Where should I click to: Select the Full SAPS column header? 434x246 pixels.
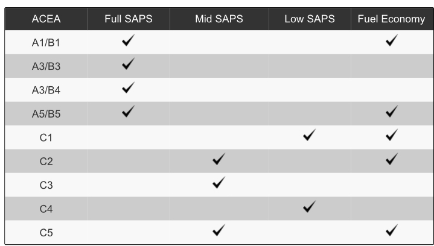point(129,19)
